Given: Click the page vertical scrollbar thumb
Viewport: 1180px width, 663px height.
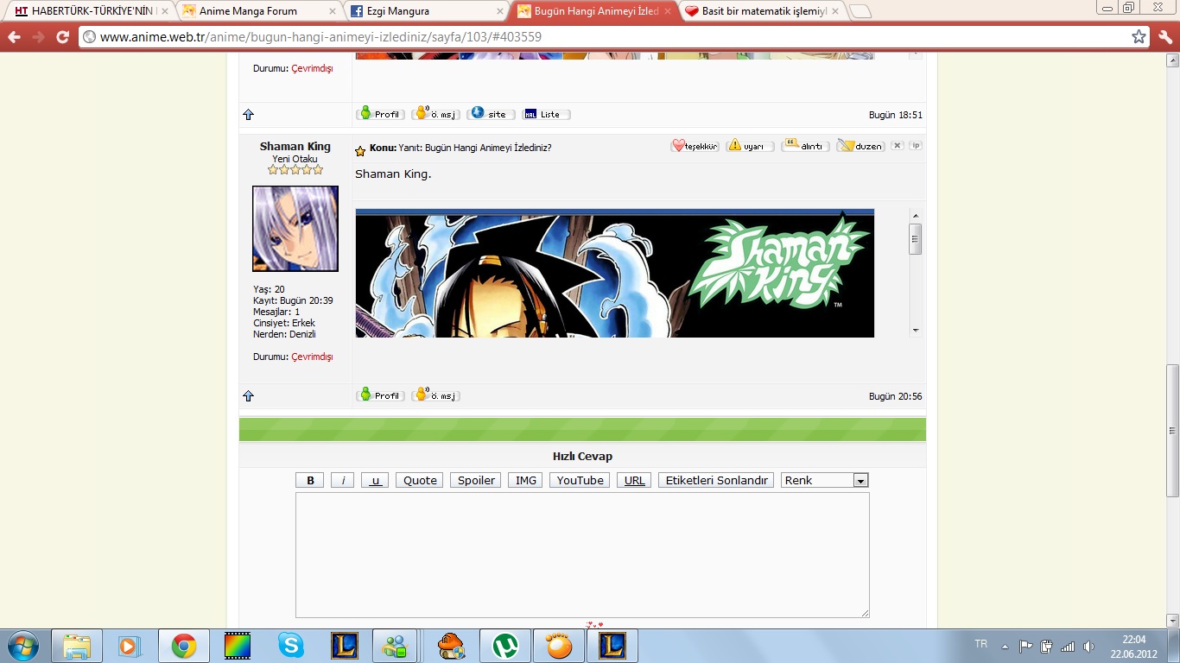Looking at the screenshot, I should (1172, 430).
